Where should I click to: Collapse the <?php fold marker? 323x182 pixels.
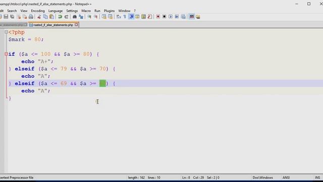(x=6, y=32)
